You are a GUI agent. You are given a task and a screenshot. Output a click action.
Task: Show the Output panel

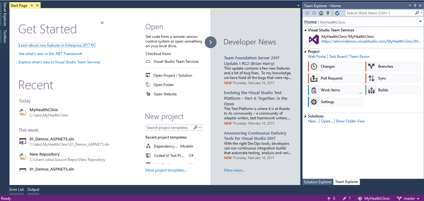click(x=33, y=190)
